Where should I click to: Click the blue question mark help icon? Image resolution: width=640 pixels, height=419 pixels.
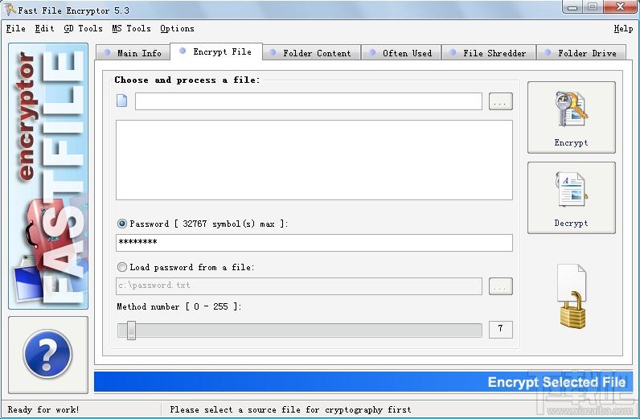(x=48, y=354)
